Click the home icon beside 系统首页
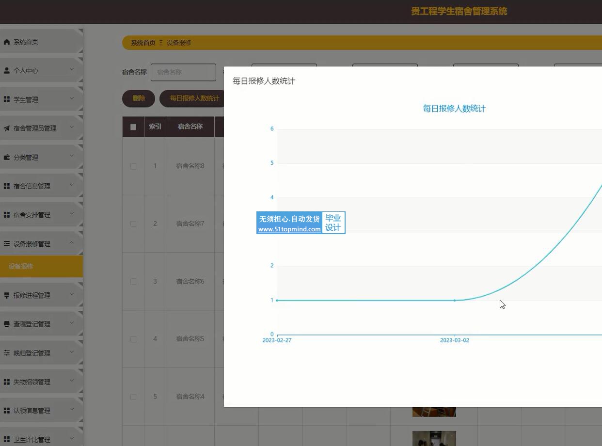 point(7,42)
